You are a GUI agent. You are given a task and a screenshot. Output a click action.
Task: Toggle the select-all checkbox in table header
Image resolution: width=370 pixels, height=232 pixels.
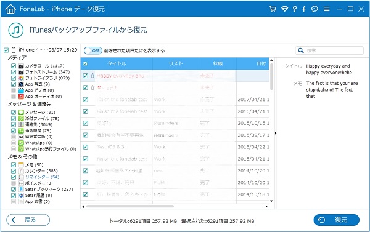86,63
